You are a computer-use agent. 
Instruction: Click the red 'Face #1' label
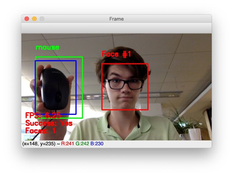pyautogui.click(x=116, y=54)
